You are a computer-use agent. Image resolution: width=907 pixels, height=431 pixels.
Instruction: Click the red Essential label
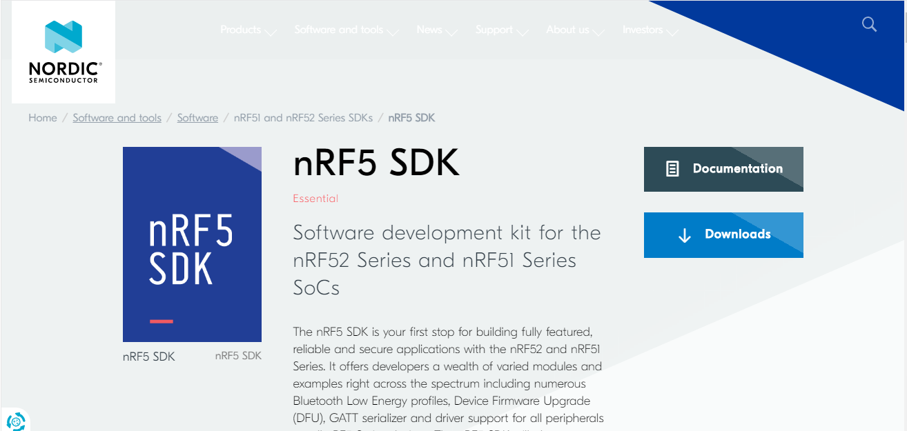(315, 199)
